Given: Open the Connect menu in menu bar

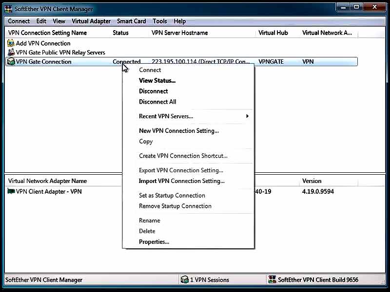Looking at the screenshot, I should pyautogui.click(x=19, y=21).
